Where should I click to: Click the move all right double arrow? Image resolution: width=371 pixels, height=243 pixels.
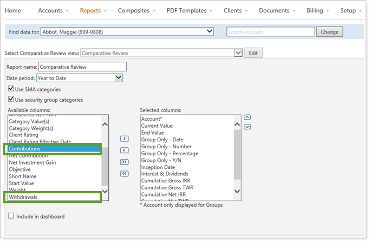click(124, 162)
